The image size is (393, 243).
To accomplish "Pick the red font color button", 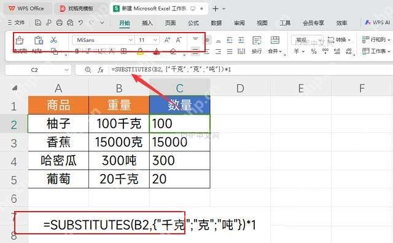I will pos(157,52).
